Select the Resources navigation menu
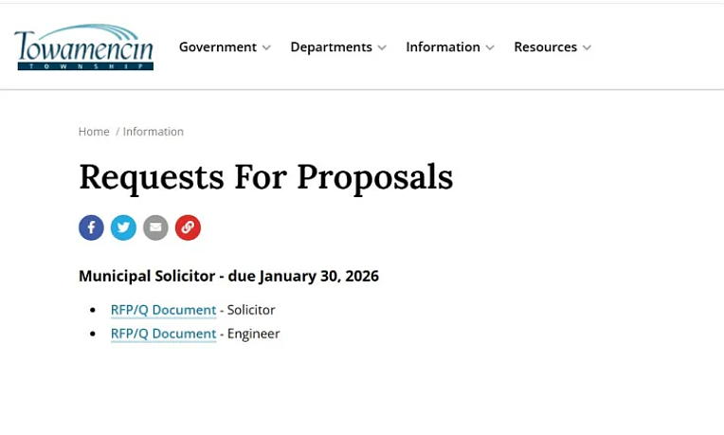The height and width of the screenshot is (435, 724). (x=545, y=47)
